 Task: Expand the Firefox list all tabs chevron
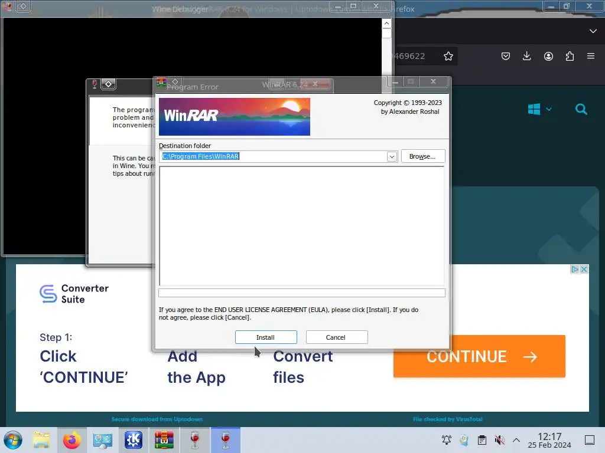(593, 31)
